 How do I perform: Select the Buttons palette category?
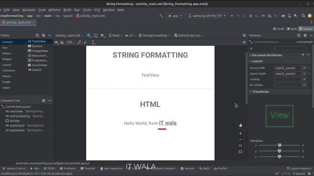pyautogui.click(x=6, y=53)
